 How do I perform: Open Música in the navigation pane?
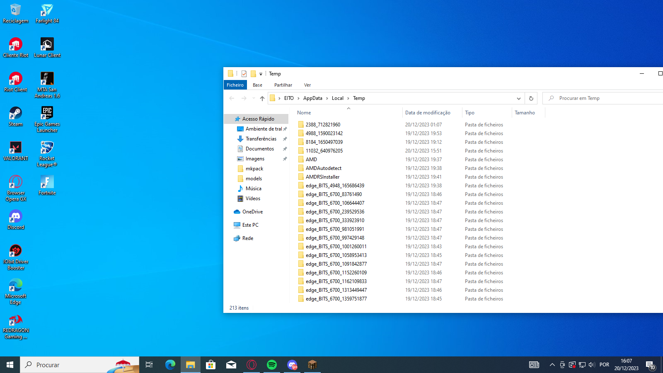coord(253,189)
